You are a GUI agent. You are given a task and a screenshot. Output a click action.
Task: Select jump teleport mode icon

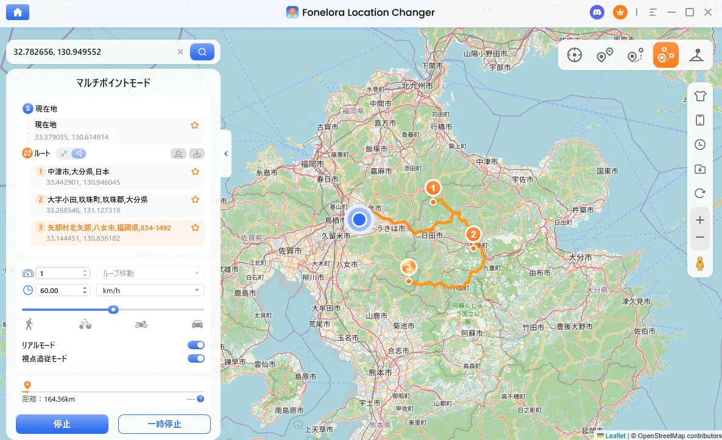tap(635, 55)
